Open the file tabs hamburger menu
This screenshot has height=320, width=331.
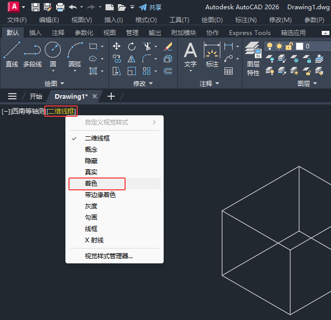point(12,96)
